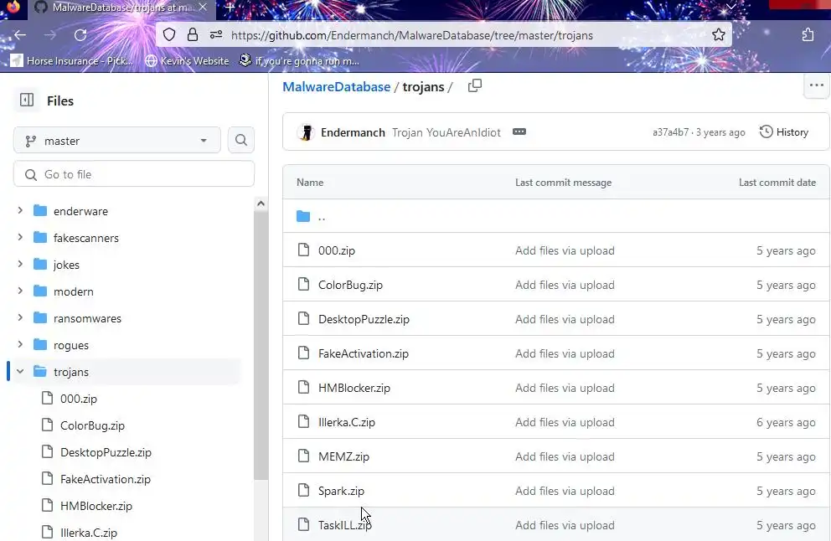This screenshot has width=831, height=541.
Task: Click the browser address bar URL
Action: coord(412,35)
